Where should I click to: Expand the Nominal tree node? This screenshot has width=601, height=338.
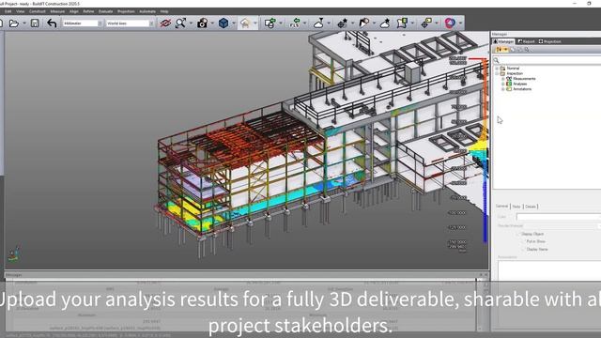pyautogui.click(x=497, y=69)
